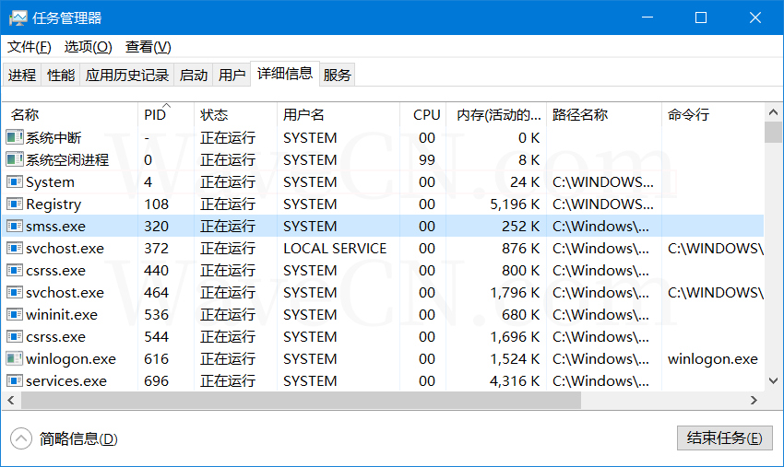This screenshot has width=784, height=467.
Task: Sort by the 名称 column header
Action: point(70,114)
